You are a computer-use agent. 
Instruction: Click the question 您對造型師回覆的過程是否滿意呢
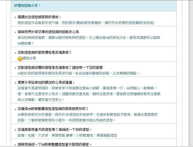tap(61, 68)
